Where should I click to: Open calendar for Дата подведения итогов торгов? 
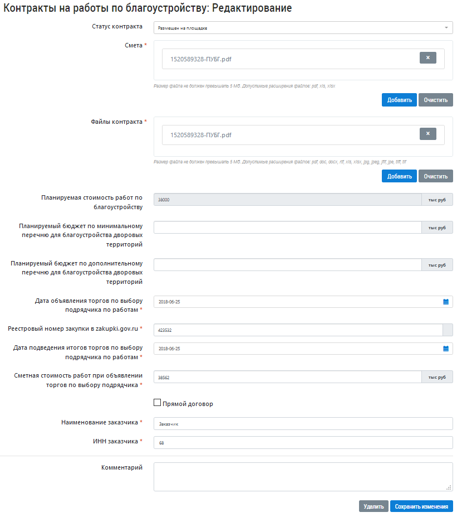445,349
